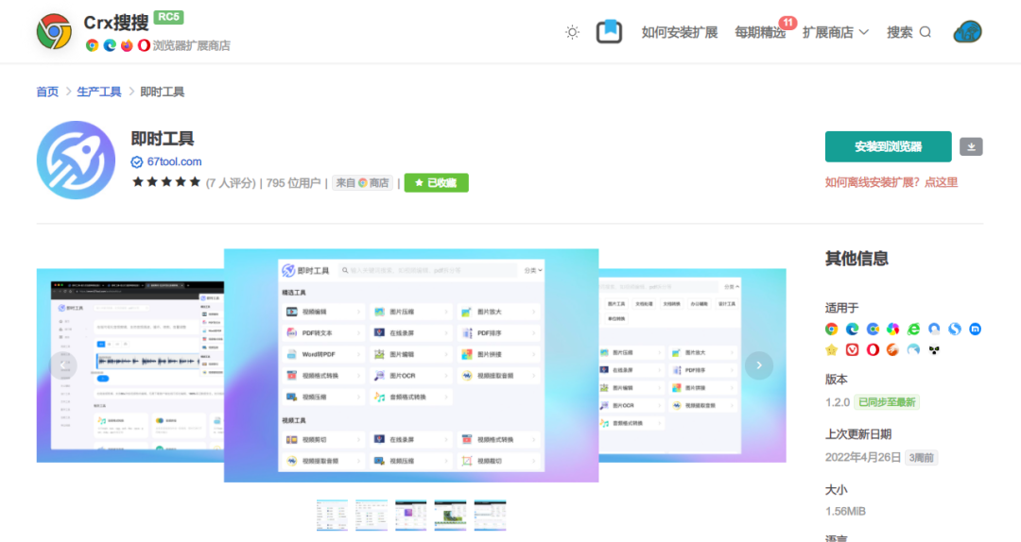
Task: Click the (7 人评分) rating count text
Action: click(231, 183)
